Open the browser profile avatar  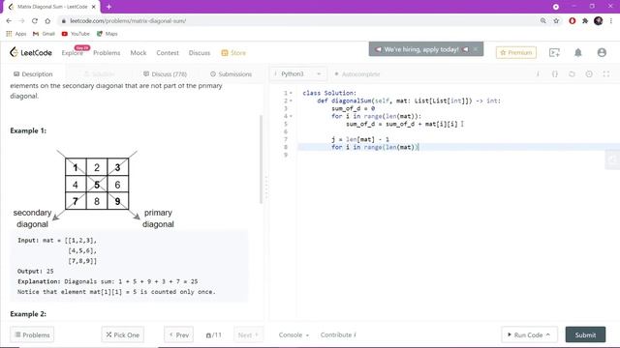click(599, 21)
